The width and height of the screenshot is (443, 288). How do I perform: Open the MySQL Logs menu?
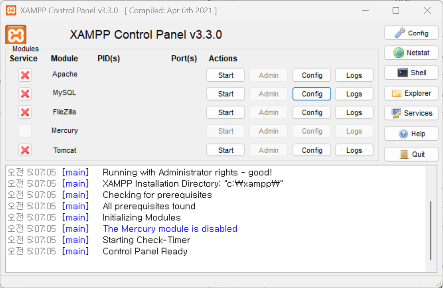click(x=354, y=94)
